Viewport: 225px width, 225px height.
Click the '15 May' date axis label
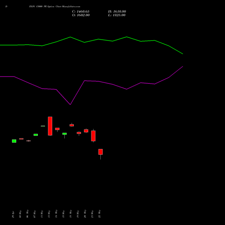(63, 214)
